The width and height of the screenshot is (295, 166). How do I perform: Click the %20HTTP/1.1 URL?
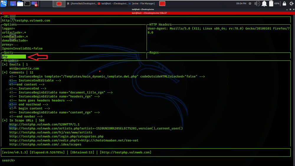[x=45, y=125]
